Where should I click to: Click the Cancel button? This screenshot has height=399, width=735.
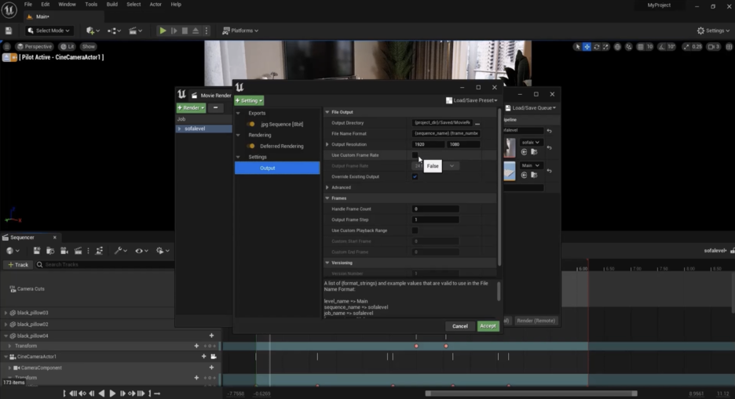coord(460,326)
